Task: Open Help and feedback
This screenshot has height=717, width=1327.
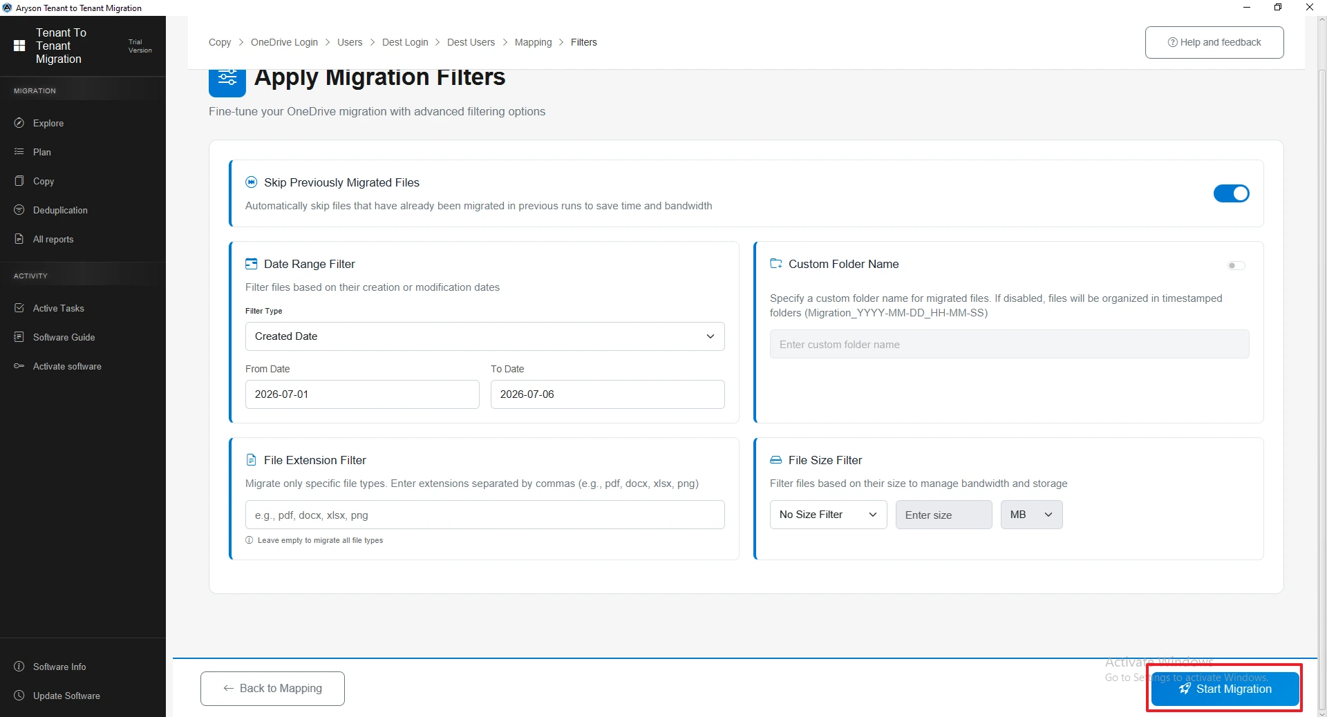Action: pyautogui.click(x=1214, y=42)
